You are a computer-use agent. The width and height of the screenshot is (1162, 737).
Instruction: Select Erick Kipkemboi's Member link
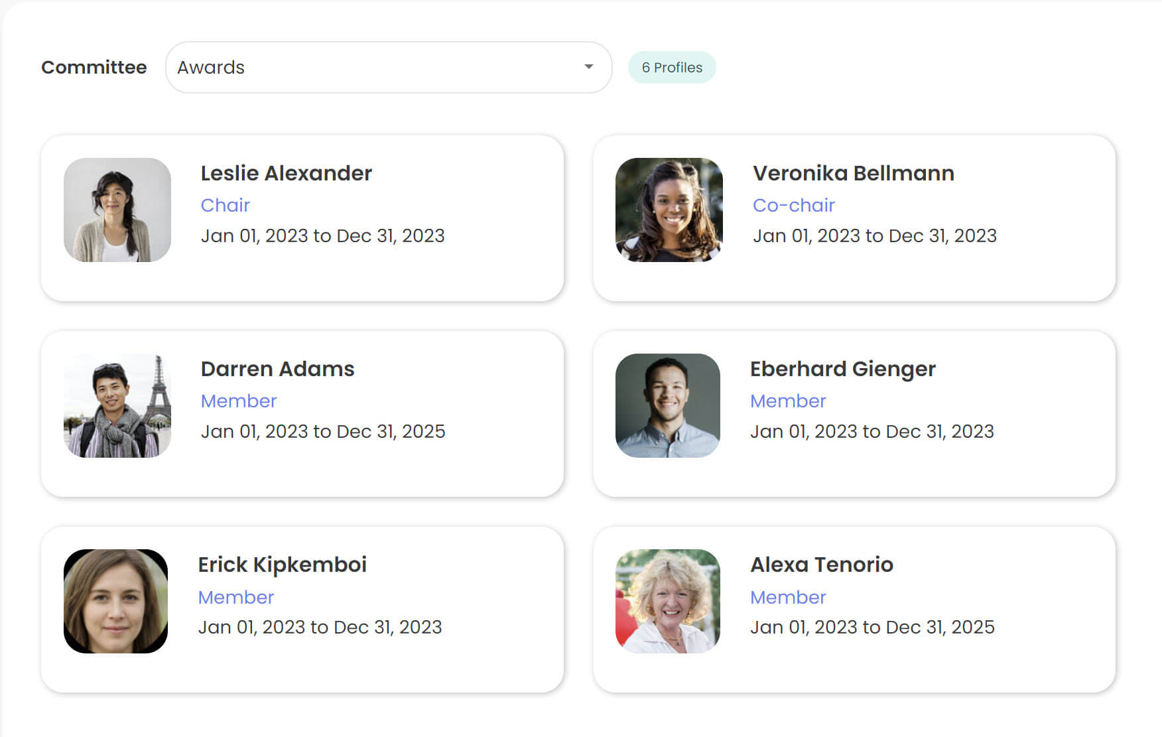(x=236, y=597)
